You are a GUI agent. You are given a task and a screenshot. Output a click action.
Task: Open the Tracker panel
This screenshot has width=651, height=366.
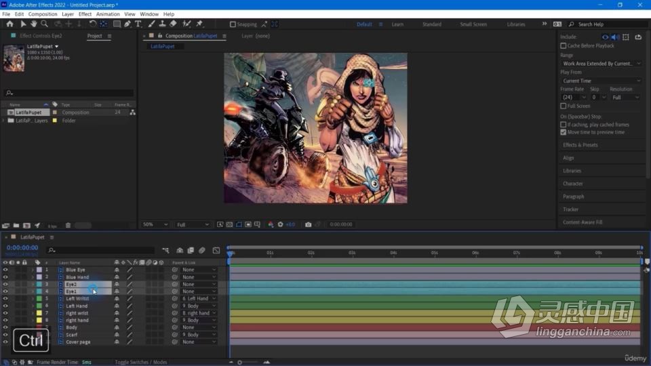tap(570, 209)
